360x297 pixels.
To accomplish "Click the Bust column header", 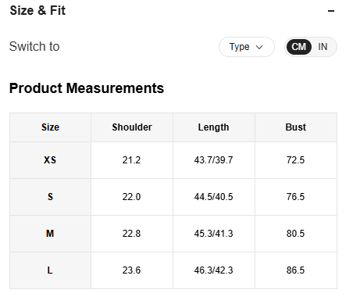I will pyautogui.click(x=296, y=127).
